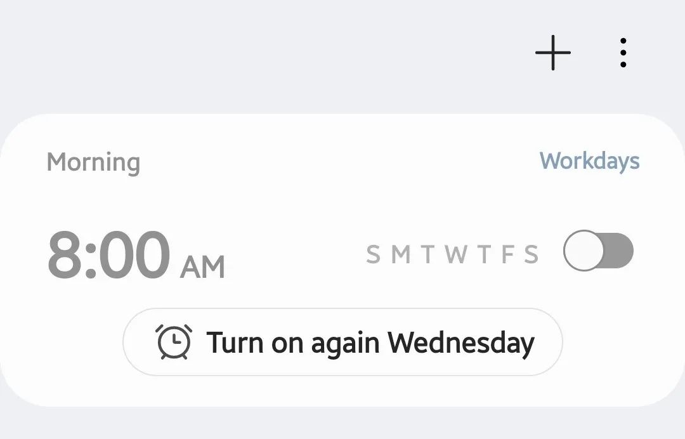The image size is (685, 439).
Task: Select Friday's F in the day row
Action: [x=507, y=255]
